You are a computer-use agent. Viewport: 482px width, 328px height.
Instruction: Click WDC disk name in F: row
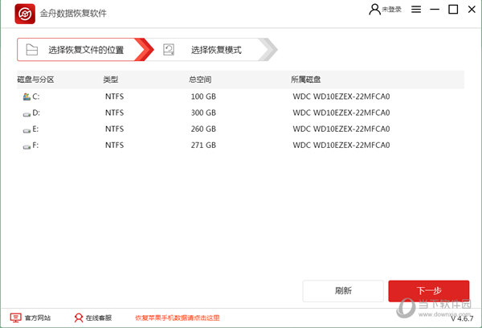(341, 146)
